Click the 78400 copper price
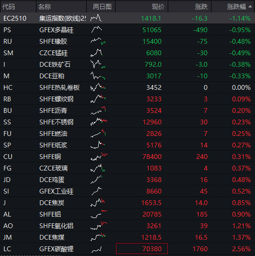The image size is (255, 256). point(152,157)
